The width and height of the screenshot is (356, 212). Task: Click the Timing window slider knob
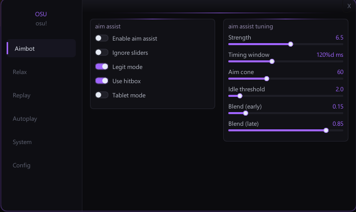[x=272, y=61]
